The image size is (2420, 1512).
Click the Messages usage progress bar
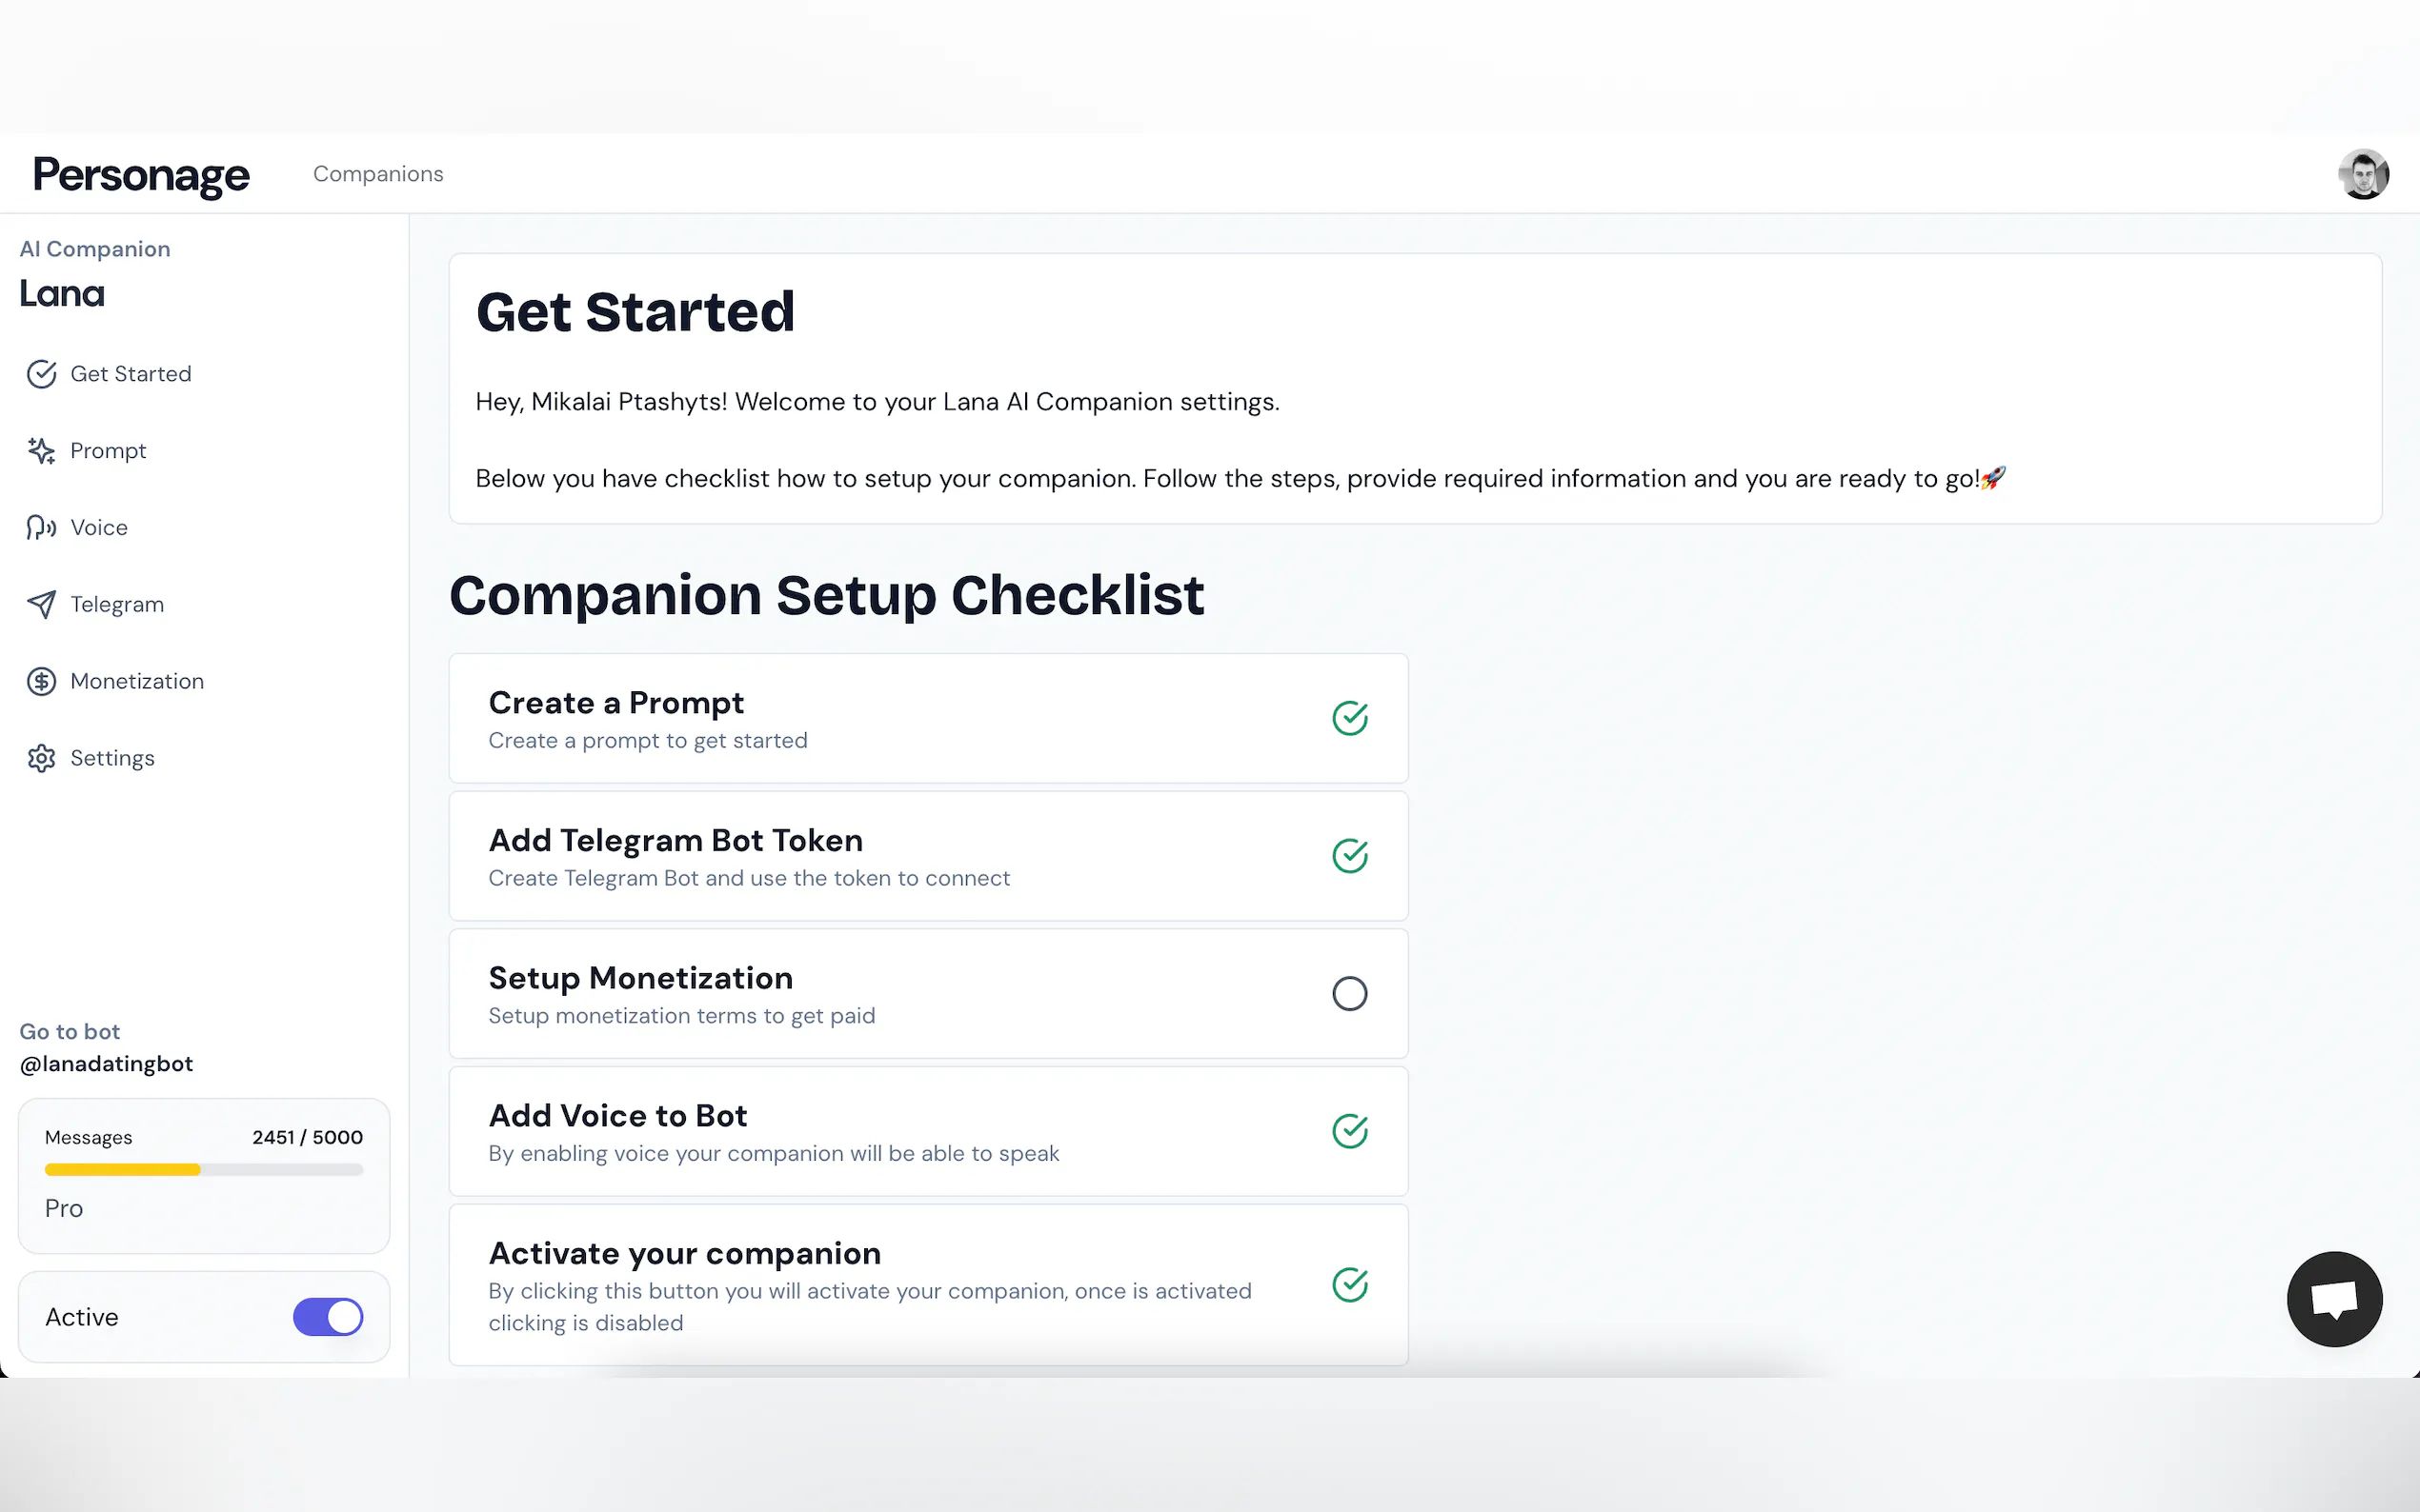pyautogui.click(x=204, y=1170)
